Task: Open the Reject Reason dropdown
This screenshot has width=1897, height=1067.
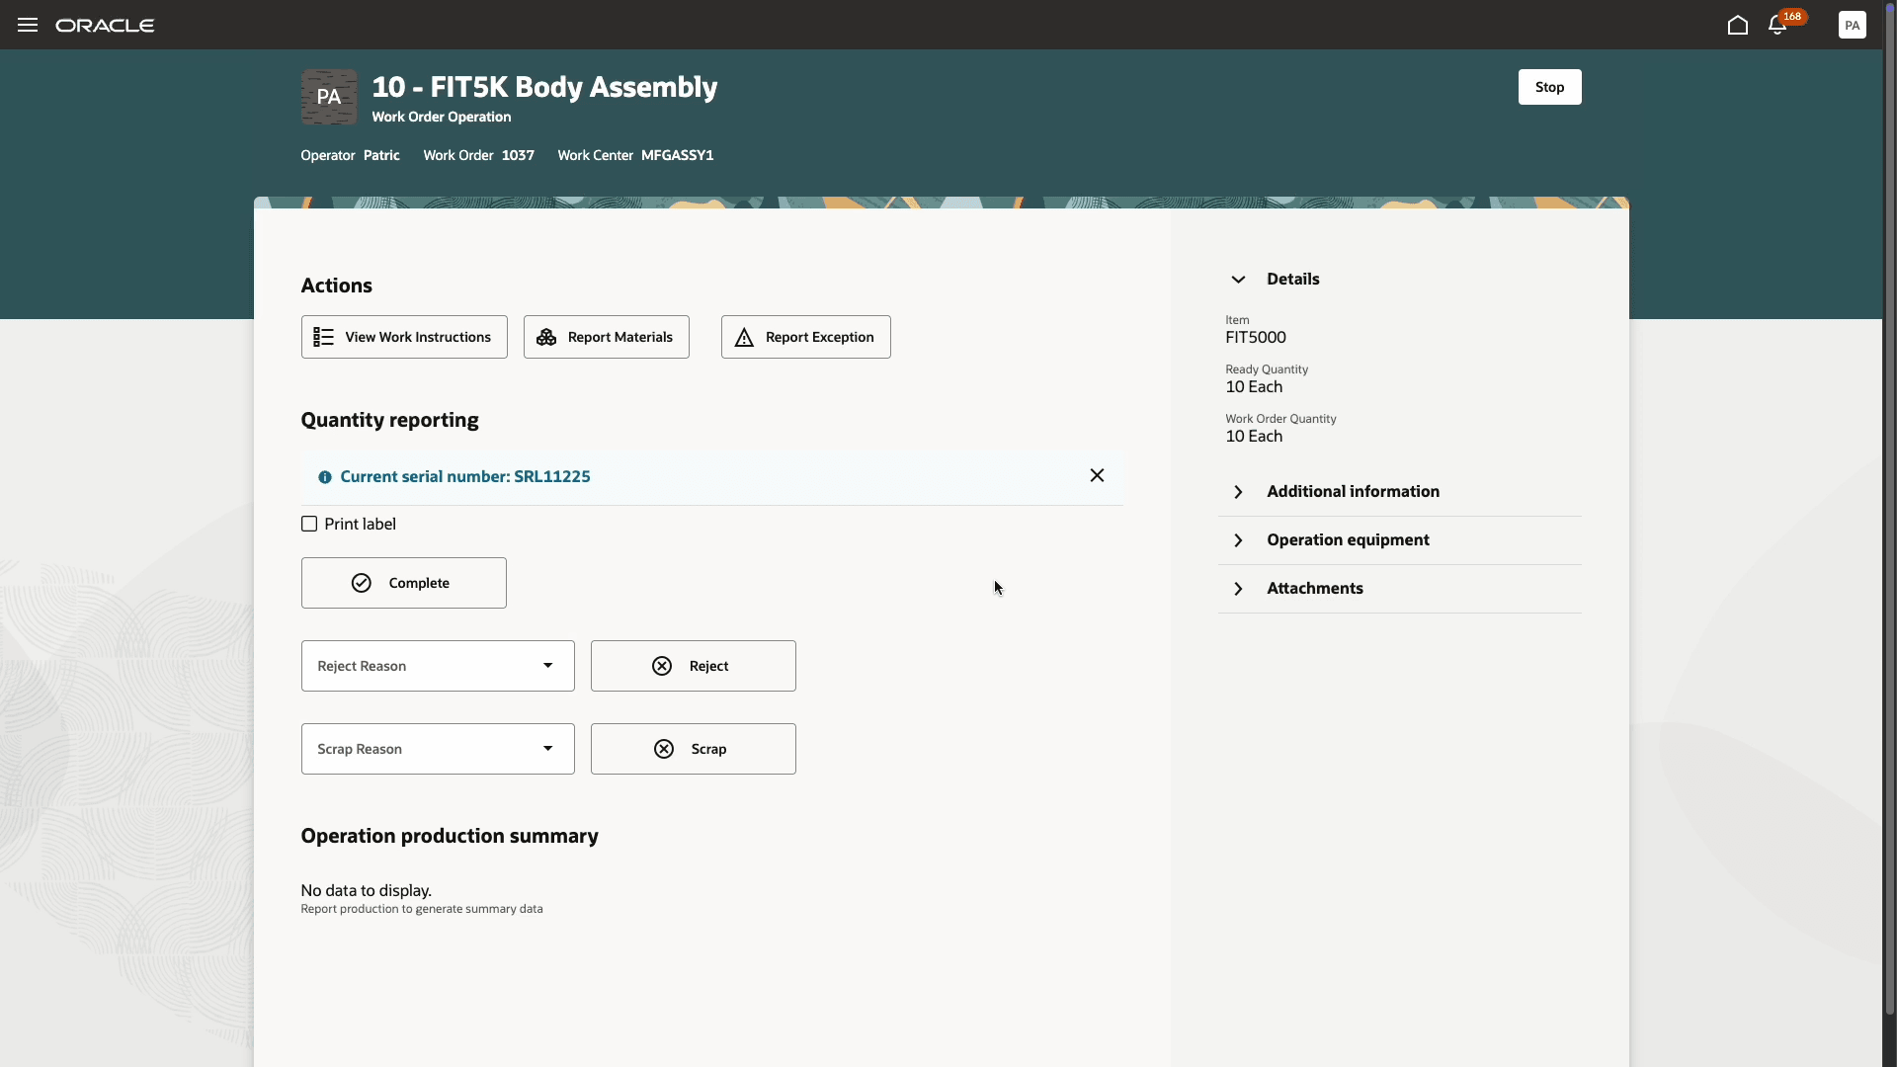Action: click(x=438, y=666)
